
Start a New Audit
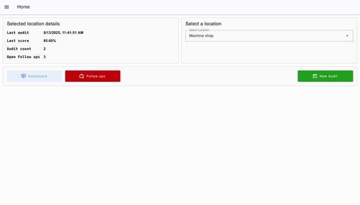coord(325,76)
